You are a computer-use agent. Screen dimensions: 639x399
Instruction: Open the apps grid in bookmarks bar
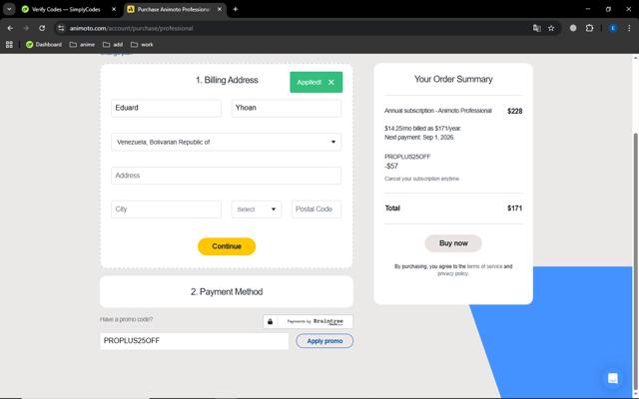click(9, 44)
